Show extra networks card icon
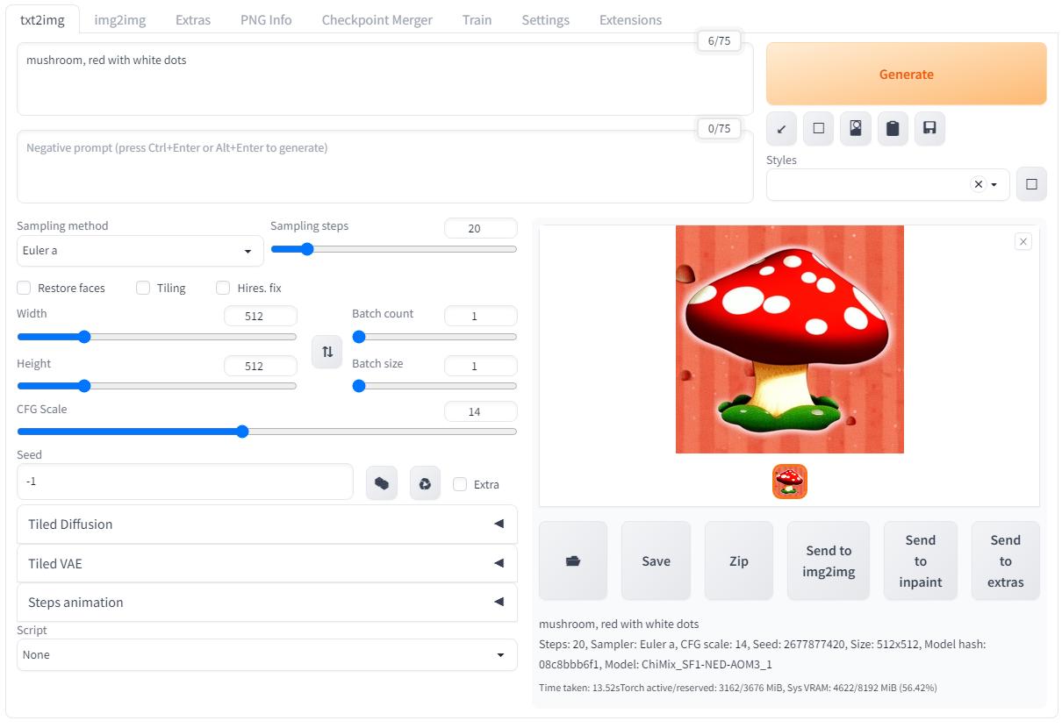Image resolution: width=1062 pixels, height=728 pixels. click(x=855, y=129)
